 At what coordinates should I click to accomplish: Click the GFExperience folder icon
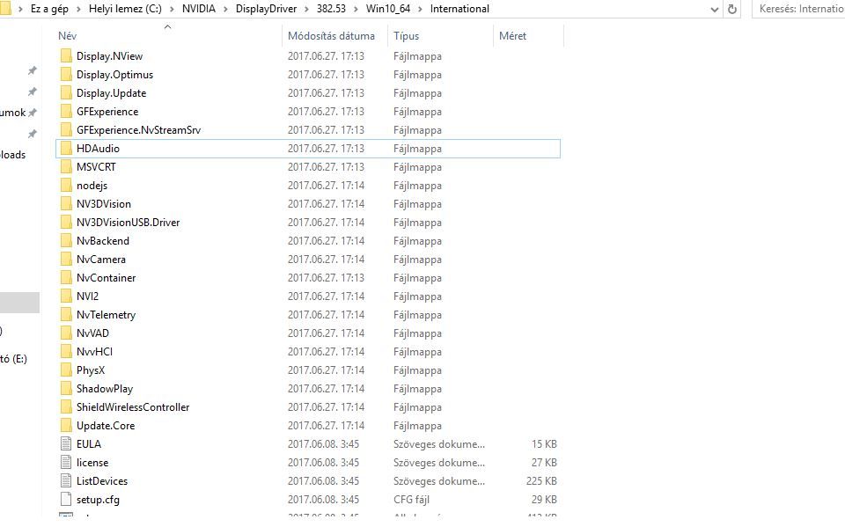pyautogui.click(x=66, y=112)
